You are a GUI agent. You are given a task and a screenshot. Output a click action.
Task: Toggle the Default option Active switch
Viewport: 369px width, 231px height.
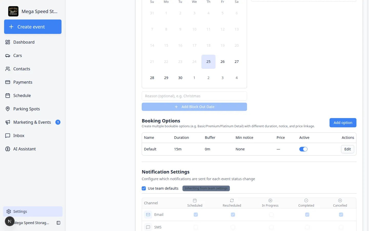pyautogui.click(x=303, y=149)
